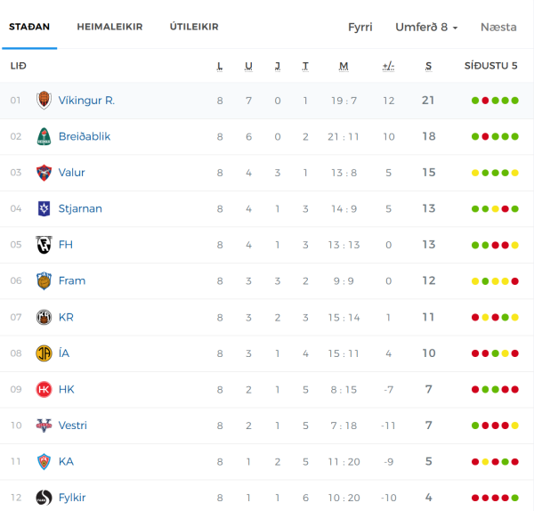Go to previous round with Fyrri
534x511 pixels.
click(x=360, y=27)
